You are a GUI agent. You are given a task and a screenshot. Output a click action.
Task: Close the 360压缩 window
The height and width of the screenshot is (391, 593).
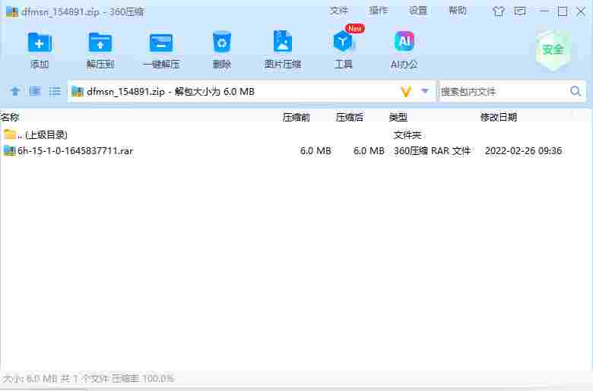point(581,11)
